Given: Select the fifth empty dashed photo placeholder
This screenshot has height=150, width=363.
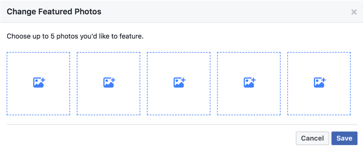Looking at the screenshot, I should [319, 84].
